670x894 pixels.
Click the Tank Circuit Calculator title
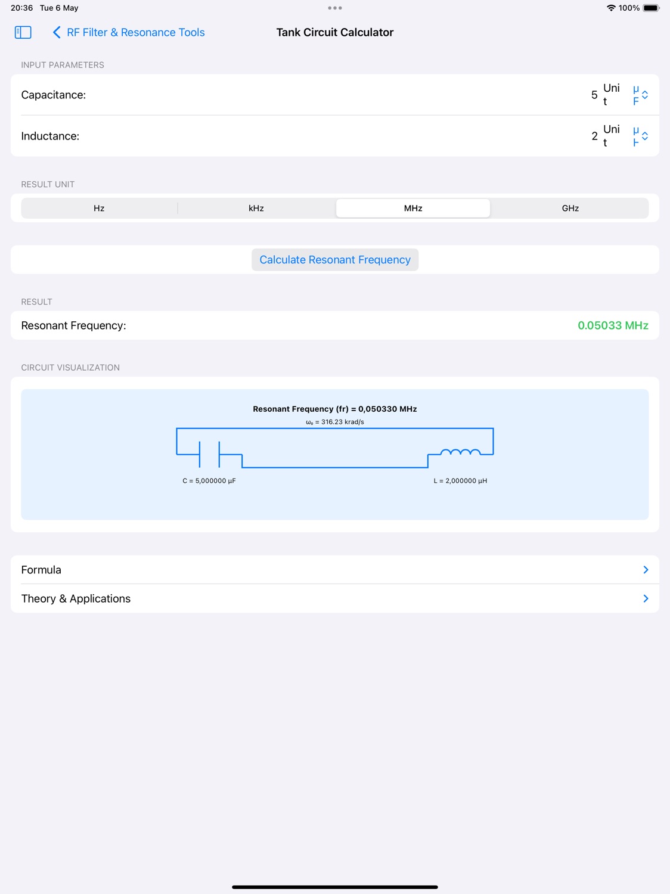pyautogui.click(x=335, y=32)
